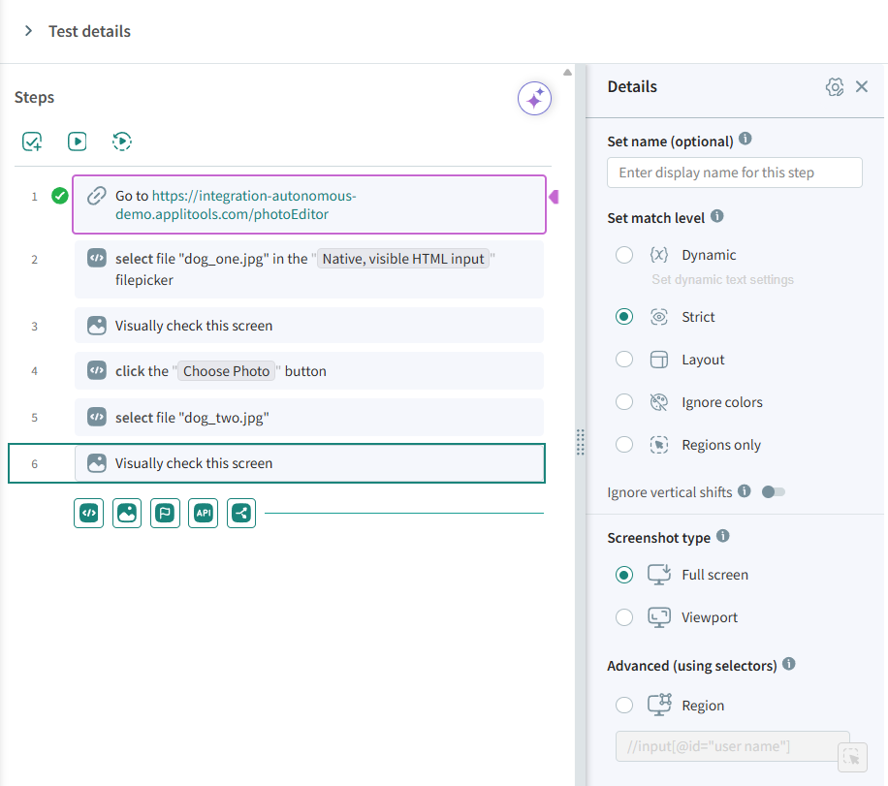This screenshot has width=888, height=786.
Task: Click image icon on step 3
Action: tap(97, 326)
